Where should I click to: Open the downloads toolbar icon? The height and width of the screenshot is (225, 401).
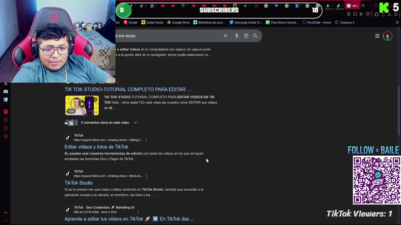point(389,14)
